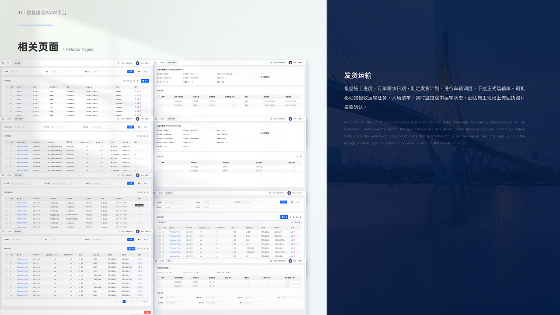Go to page 3 in the route list pagination
The height and width of the screenshot is (315, 560).
pos(127,301)
